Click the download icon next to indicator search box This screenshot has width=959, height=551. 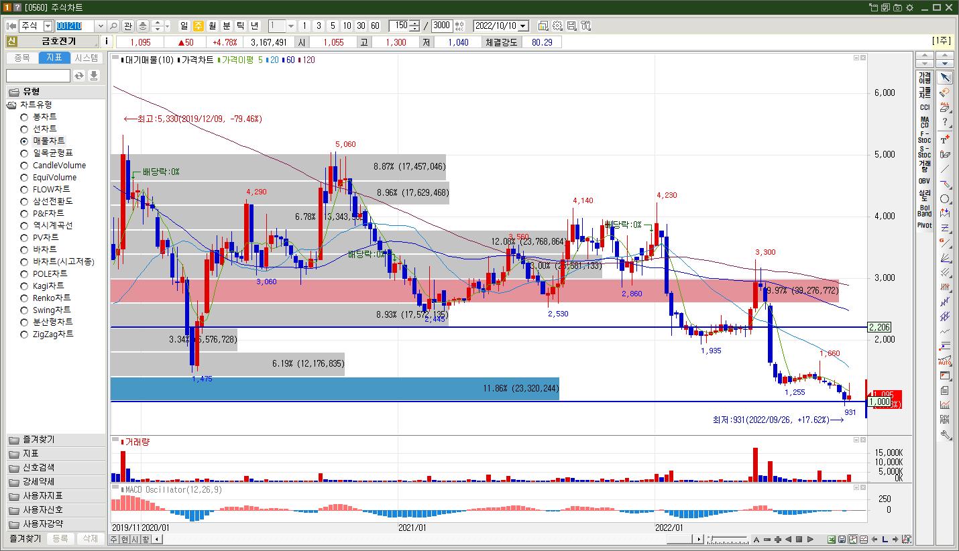click(94, 76)
